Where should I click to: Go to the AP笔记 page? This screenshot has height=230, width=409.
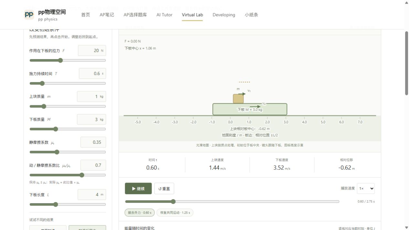[107, 15]
